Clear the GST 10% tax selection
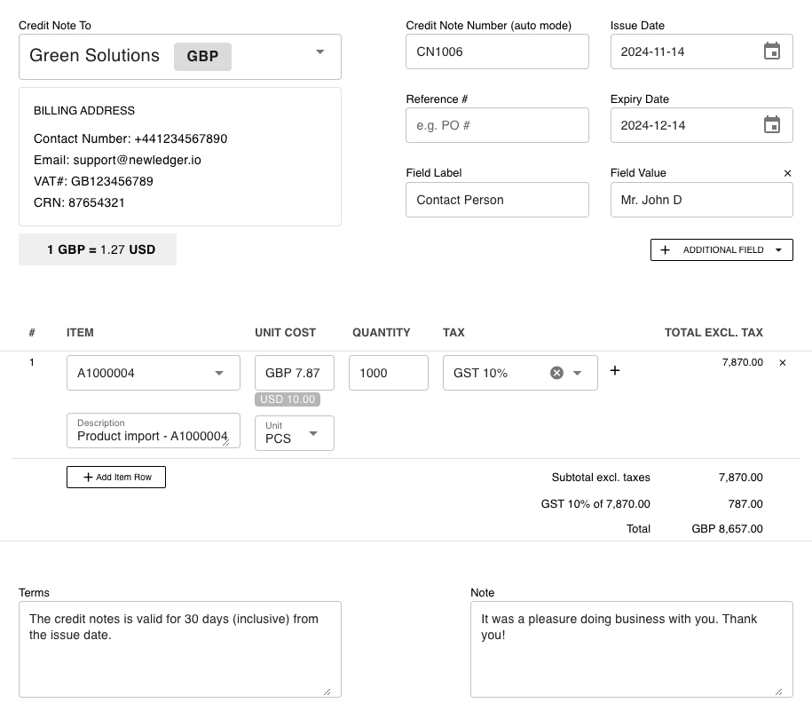 (557, 373)
